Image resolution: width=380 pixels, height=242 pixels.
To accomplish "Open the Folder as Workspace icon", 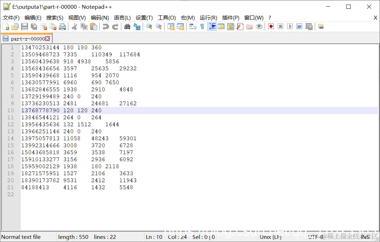I will (249, 27).
